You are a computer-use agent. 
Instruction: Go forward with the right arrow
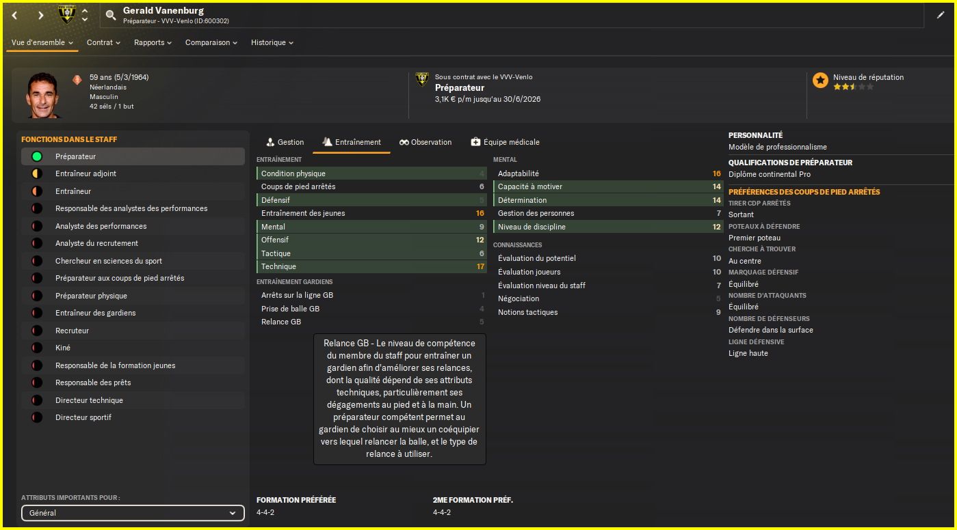(40, 15)
